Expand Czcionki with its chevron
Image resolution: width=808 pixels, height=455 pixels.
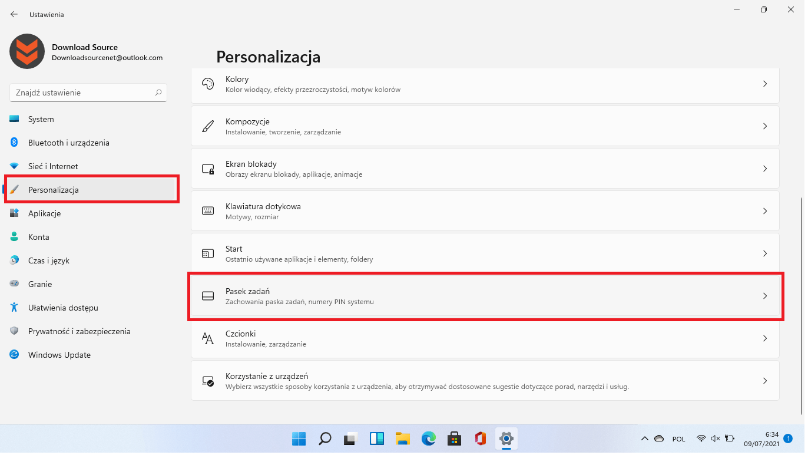point(765,338)
